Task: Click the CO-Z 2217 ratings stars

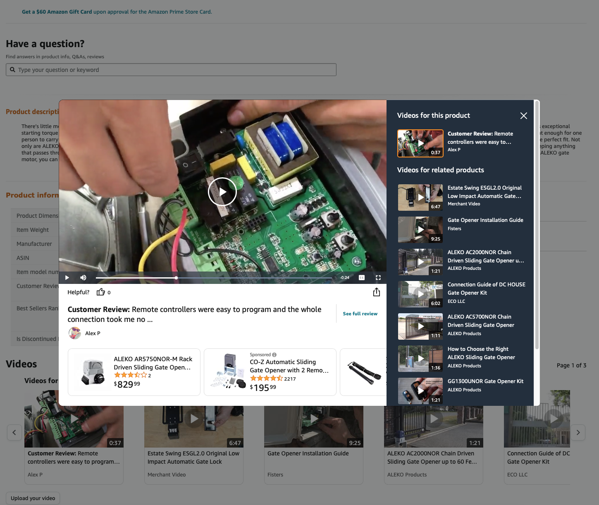Action: click(266, 379)
